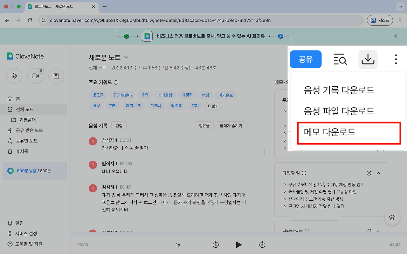Image resolution: width=407 pixels, height=254 pixels.
Task: Click the info icon beside 주요 키워드
Action: coord(116,83)
